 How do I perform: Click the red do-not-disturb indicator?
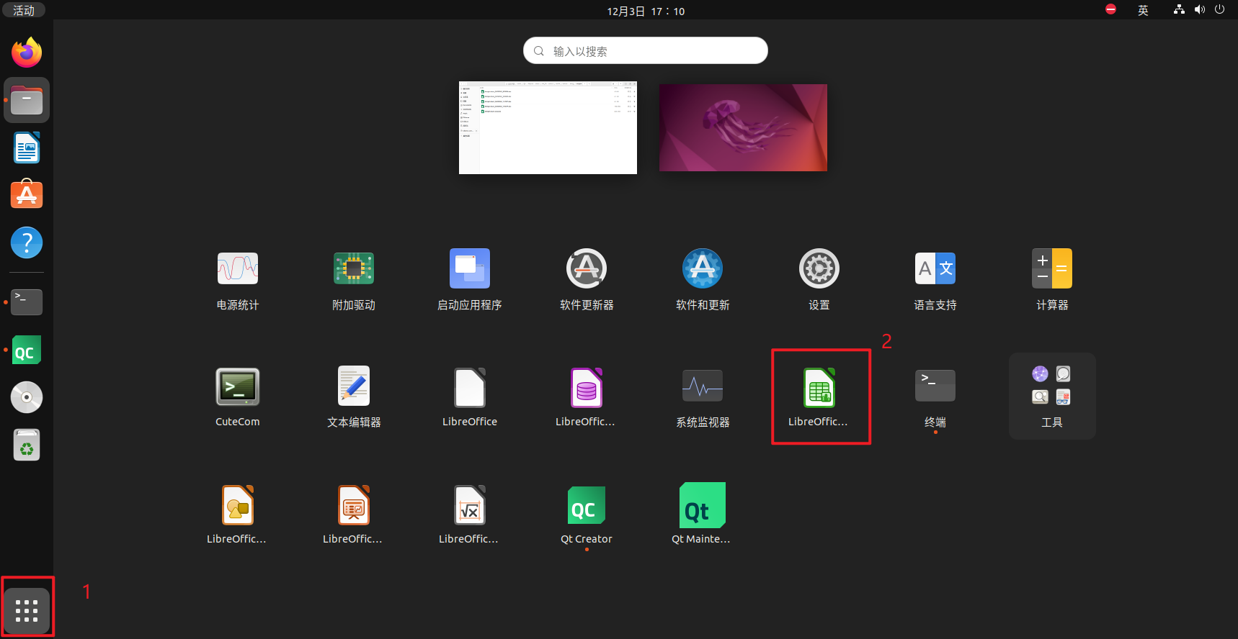(1110, 9)
